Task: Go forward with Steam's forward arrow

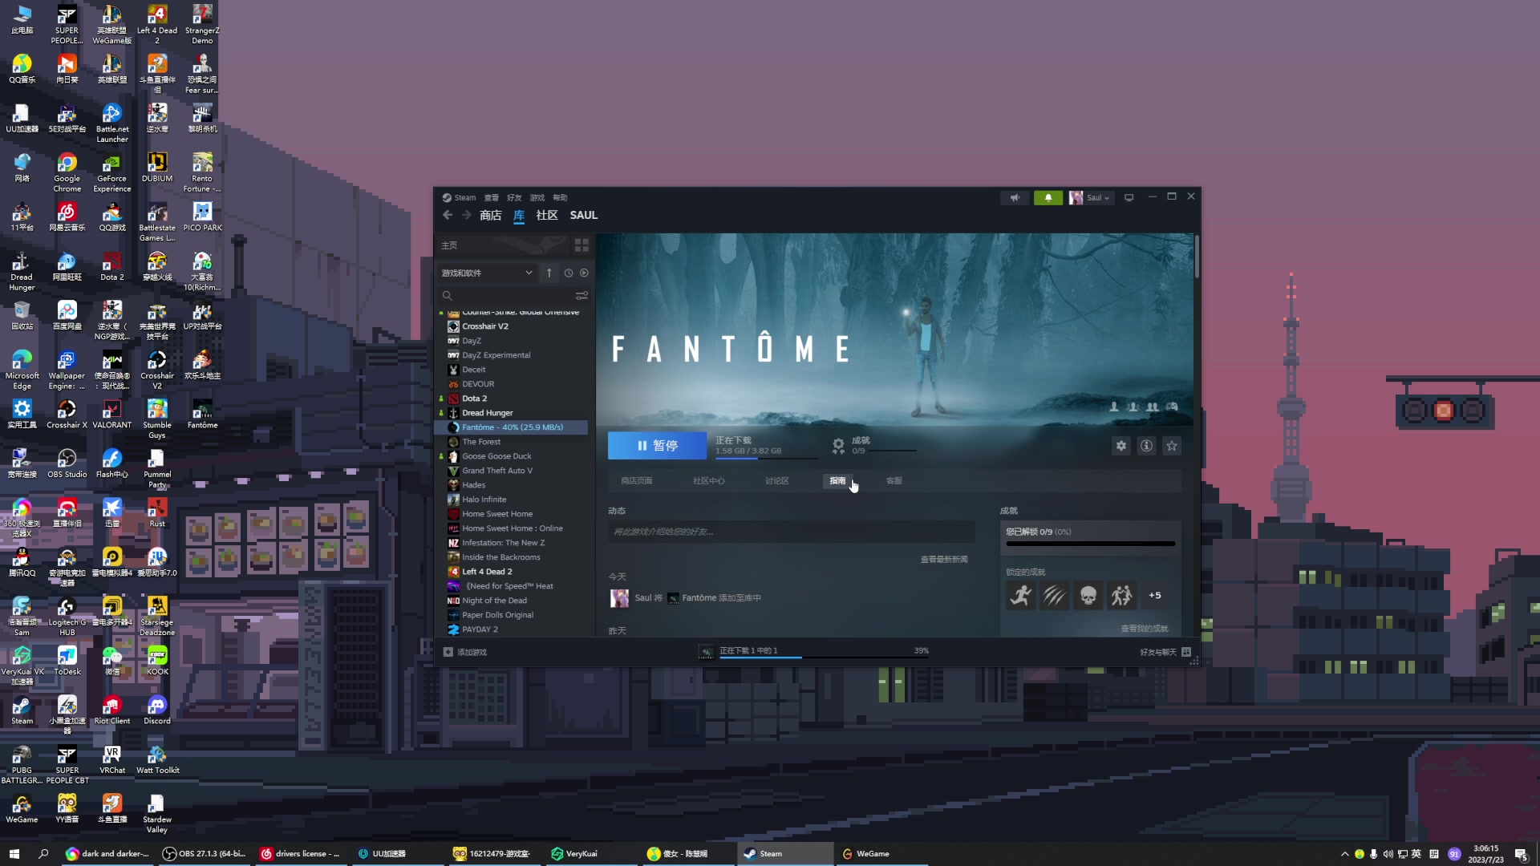Action: (x=466, y=215)
